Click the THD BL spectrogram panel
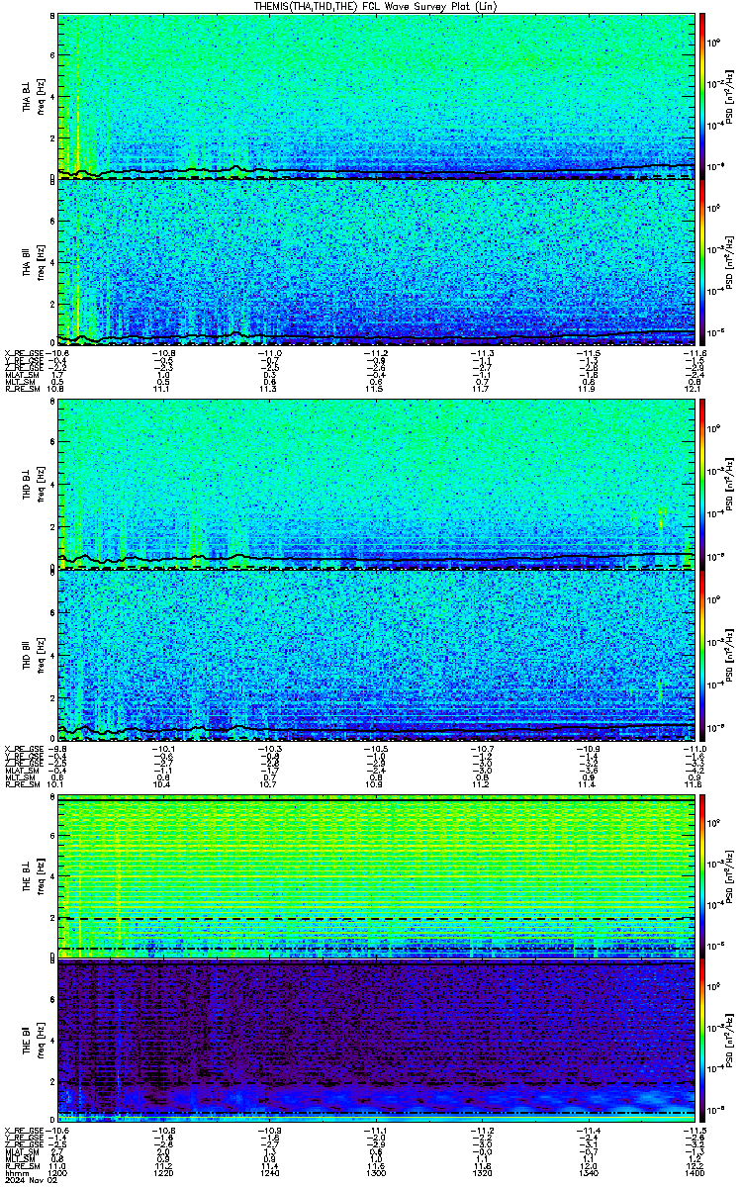Image resolution: width=742 pixels, height=1187 pixels. pyautogui.click(x=377, y=485)
